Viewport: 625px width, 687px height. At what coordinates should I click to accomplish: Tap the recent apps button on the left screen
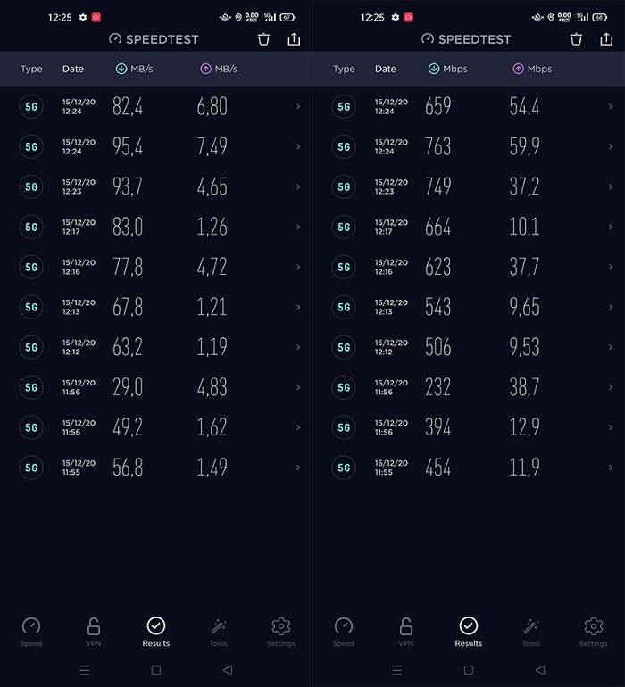click(85, 670)
